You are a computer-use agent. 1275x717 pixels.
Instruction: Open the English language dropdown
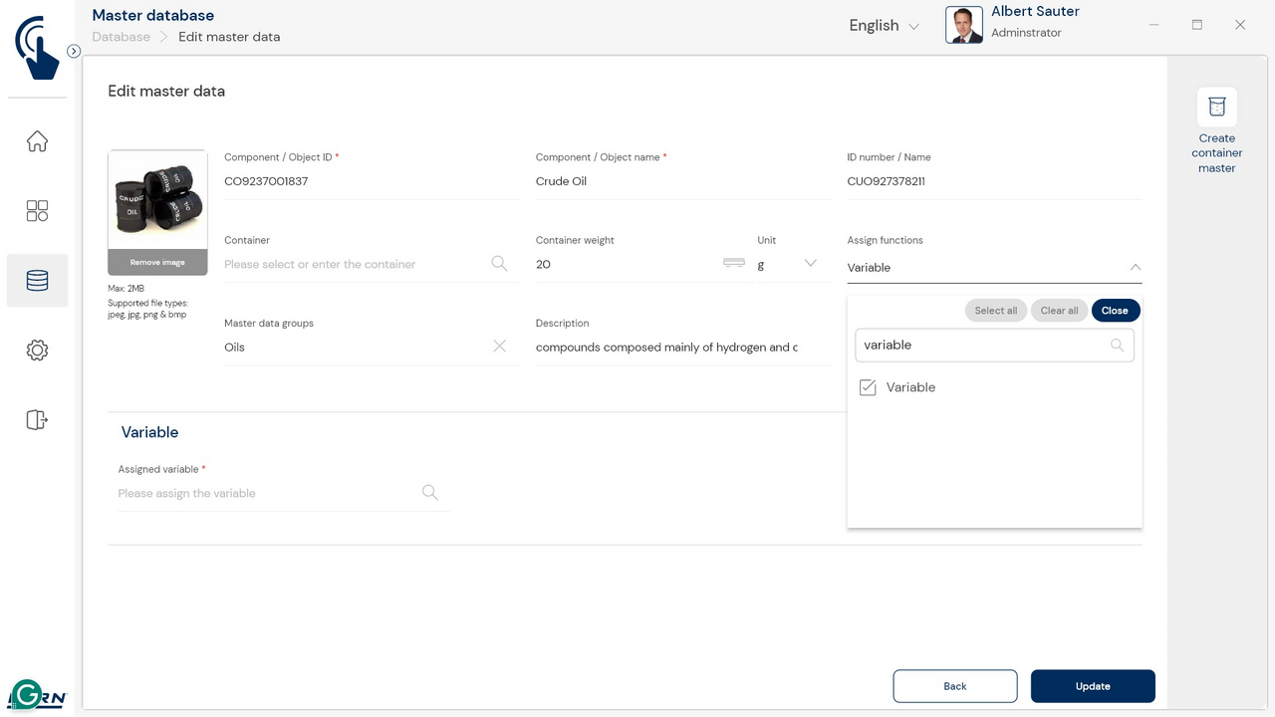pos(884,26)
